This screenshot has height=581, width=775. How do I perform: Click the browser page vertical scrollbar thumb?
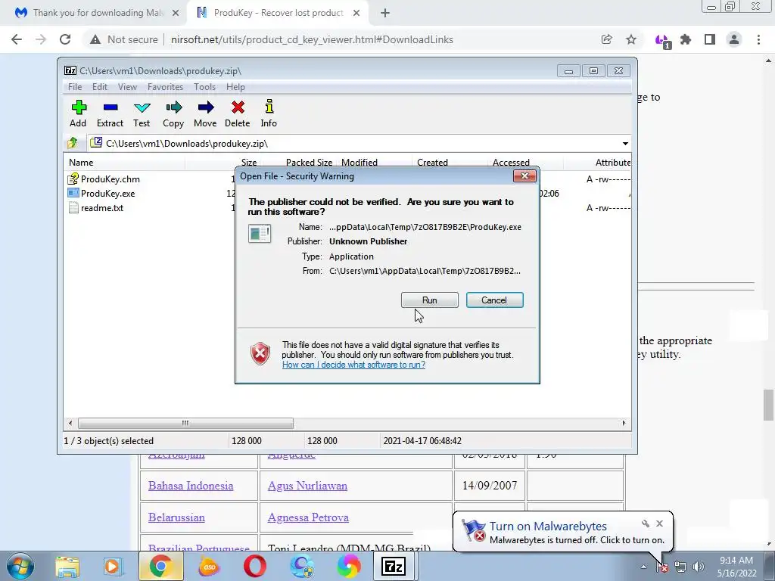769,405
